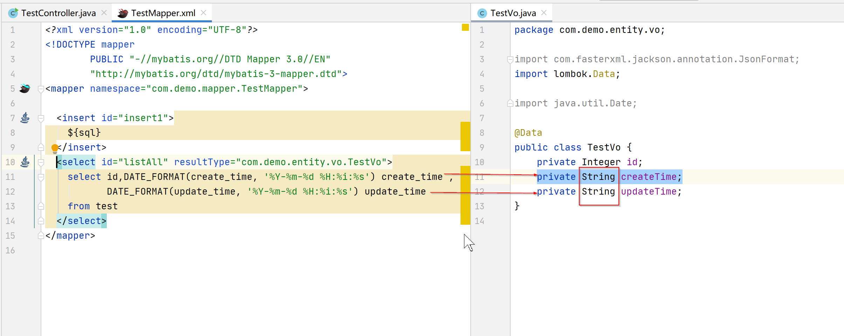Collapse the mapper element fold on line 5
The height and width of the screenshot is (336, 844).
pos(41,89)
